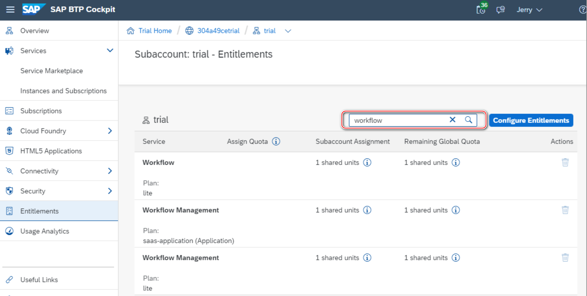
Task: Click the Useful Links chain icon
Action: coord(9,280)
